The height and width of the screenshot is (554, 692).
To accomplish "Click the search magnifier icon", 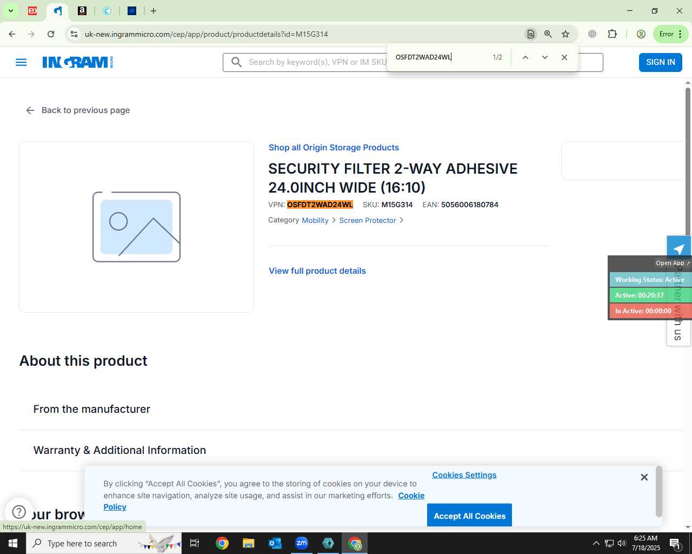I will (x=236, y=62).
